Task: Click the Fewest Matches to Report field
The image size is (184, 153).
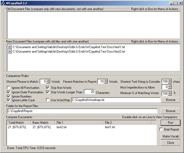Action: [x=101, y=81]
